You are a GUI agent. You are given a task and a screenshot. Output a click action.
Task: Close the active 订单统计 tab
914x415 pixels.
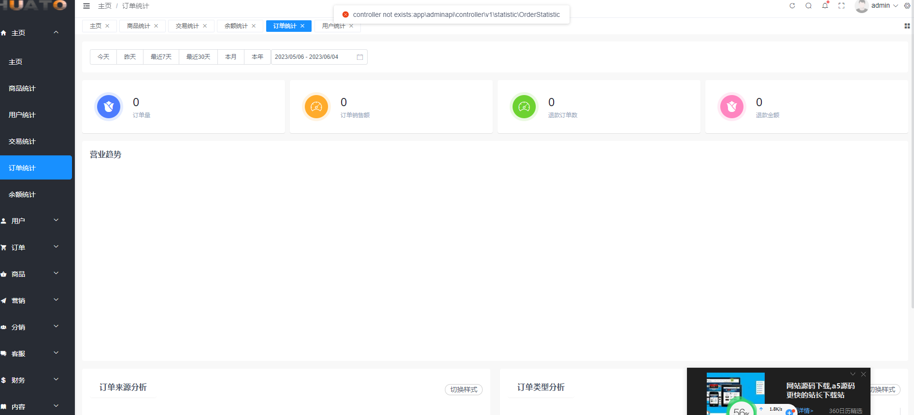(302, 26)
